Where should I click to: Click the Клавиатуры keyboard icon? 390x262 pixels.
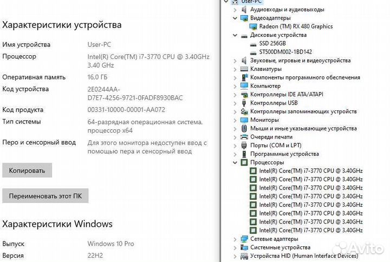point(244,69)
